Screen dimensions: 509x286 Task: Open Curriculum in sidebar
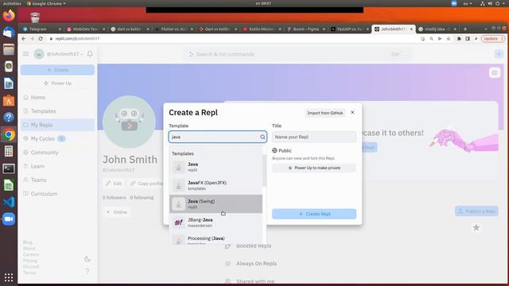(57, 194)
